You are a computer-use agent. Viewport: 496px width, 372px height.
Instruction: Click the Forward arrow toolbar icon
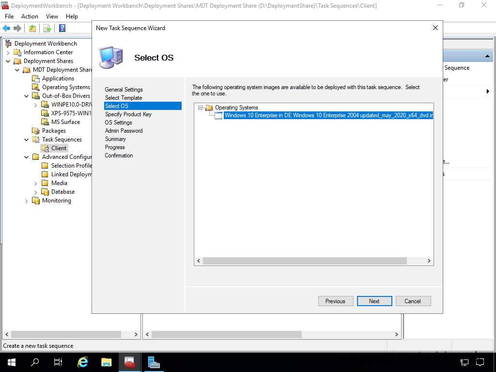17,28
